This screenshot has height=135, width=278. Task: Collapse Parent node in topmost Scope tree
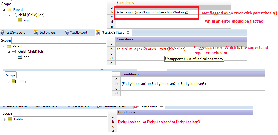[4, 10]
